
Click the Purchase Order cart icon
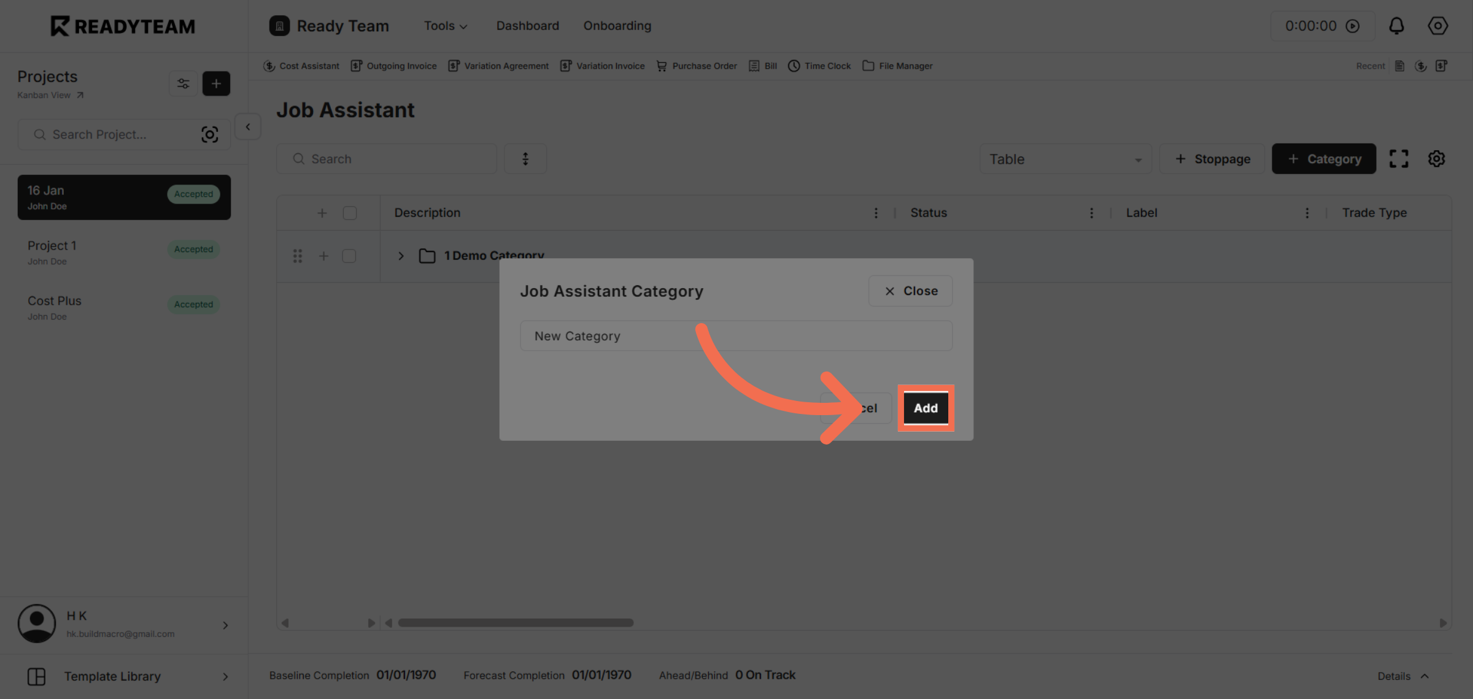pyautogui.click(x=662, y=66)
